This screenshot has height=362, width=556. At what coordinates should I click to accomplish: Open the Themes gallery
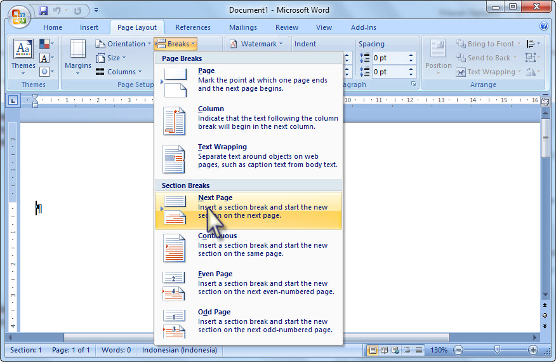tap(23, 57)
